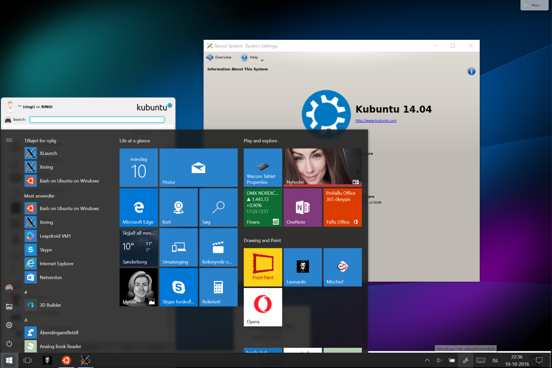Open Start menu user account picture
This screenshot has width=552, height=368.
click(9, 288)
